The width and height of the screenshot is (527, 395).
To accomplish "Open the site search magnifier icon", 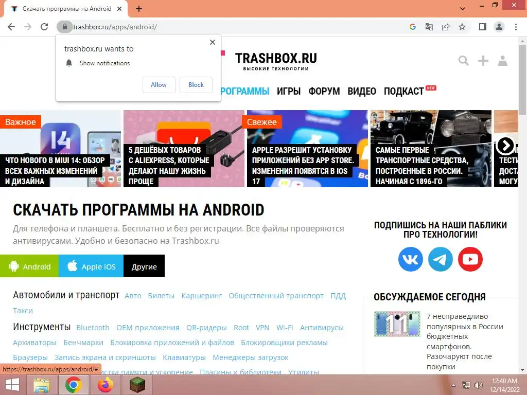I will (464, 61).
